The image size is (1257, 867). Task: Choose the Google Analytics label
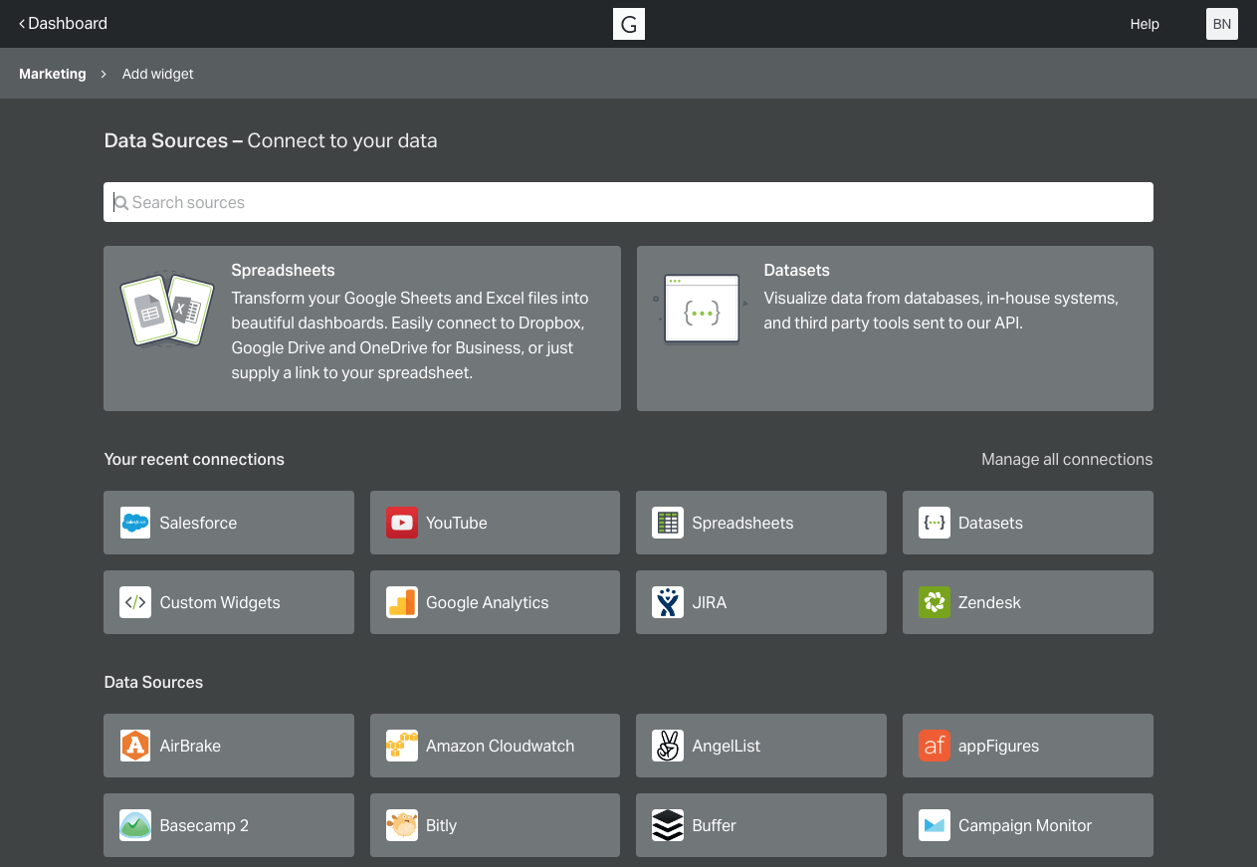tap(488, 602)
